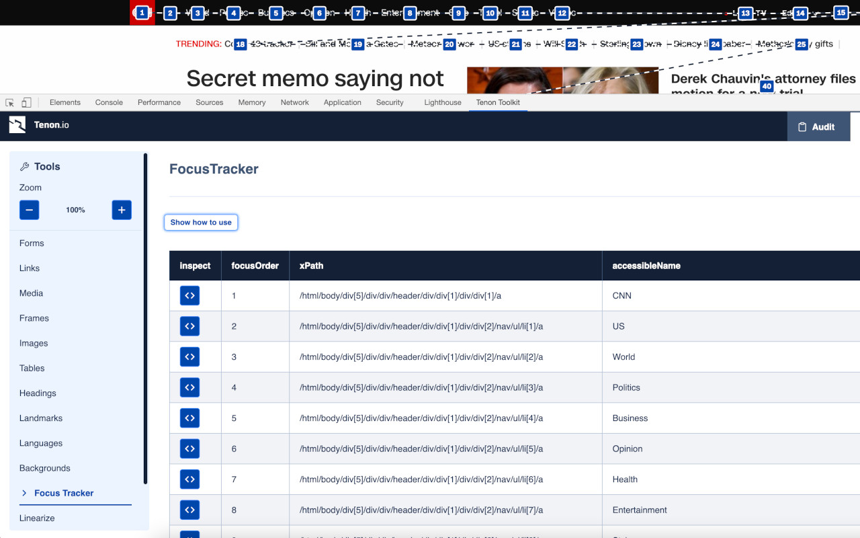
Task: Inspect the Business row element
Action: [x=189, y=418]
